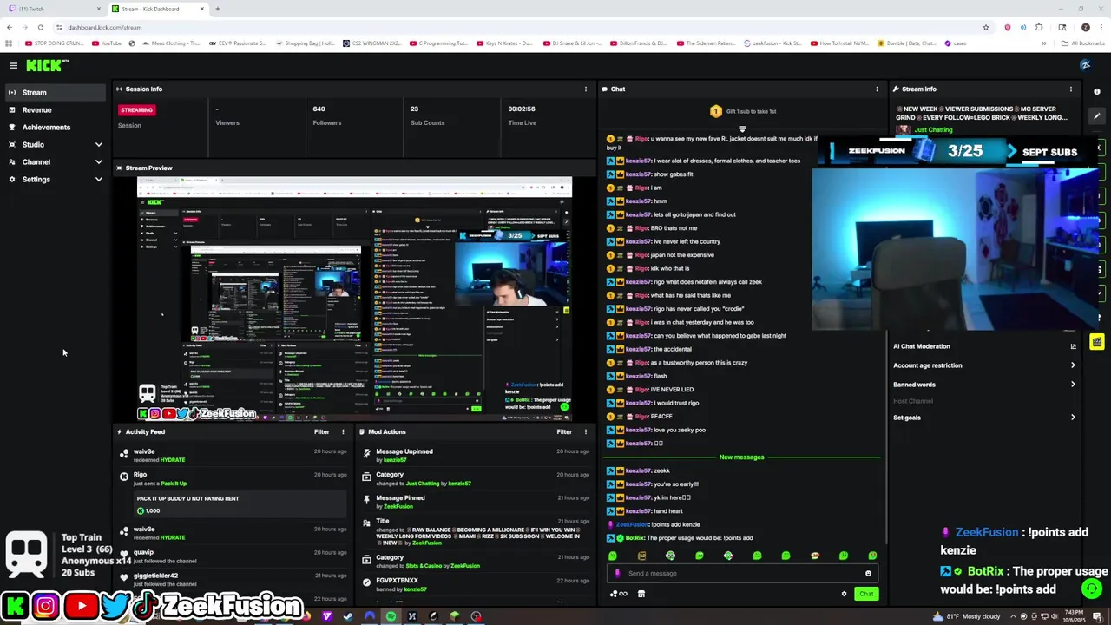Click the pencil edit stream info icon
This screenshot has width=1111, height=625.
(1097, 115)
